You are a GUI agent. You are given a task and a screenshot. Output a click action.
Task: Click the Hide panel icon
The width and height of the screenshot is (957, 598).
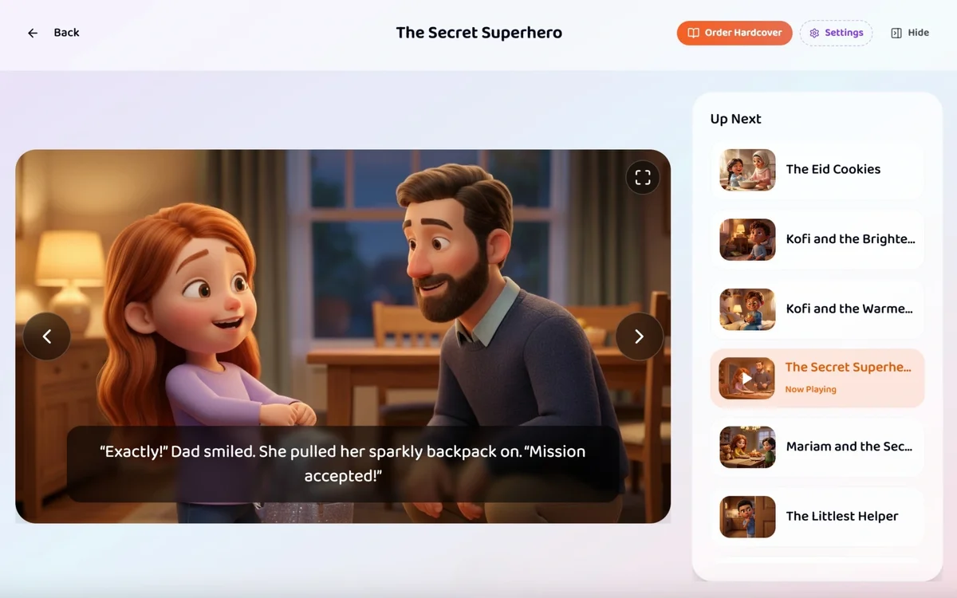(896, 33)
